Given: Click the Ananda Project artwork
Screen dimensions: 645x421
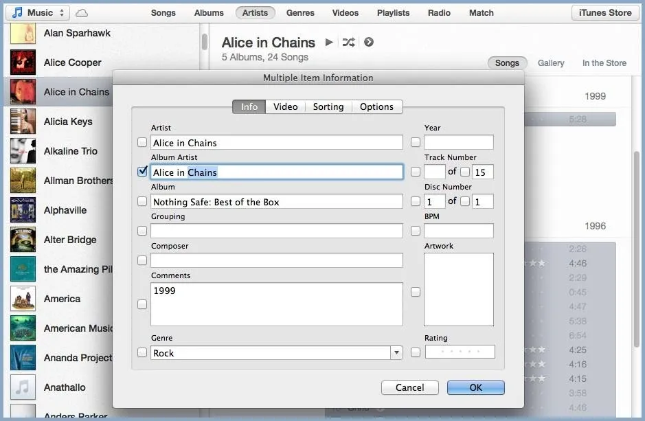Looking at the screenshot, I should click(23, 358).
